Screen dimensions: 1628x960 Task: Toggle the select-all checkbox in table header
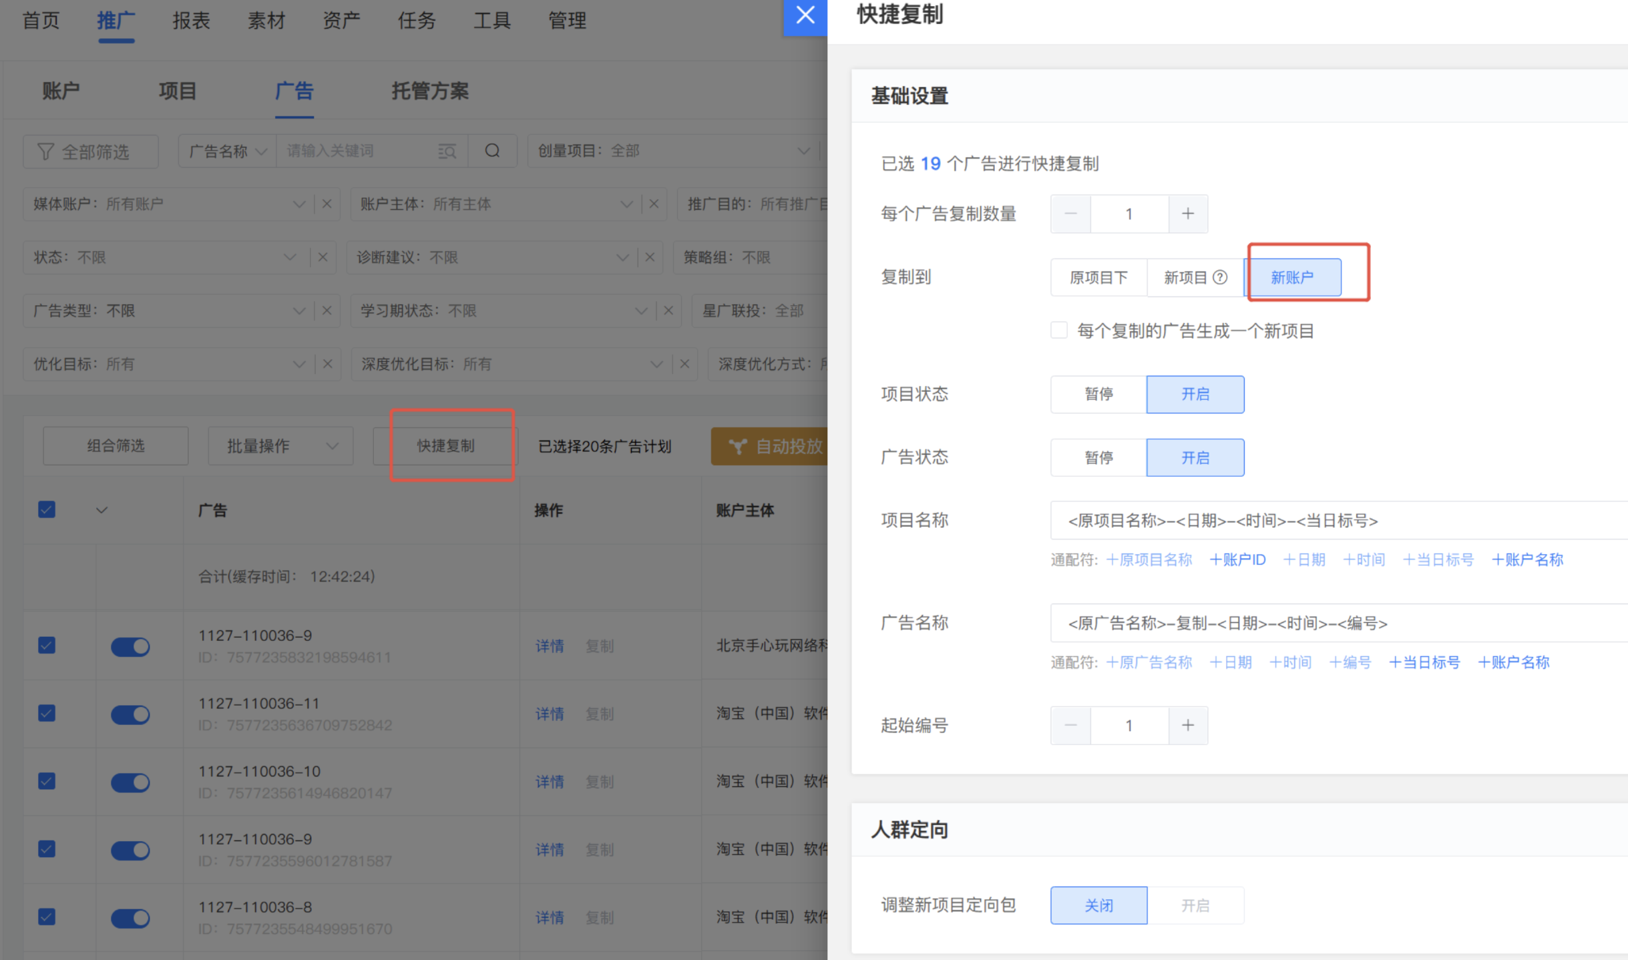[47, 510]
